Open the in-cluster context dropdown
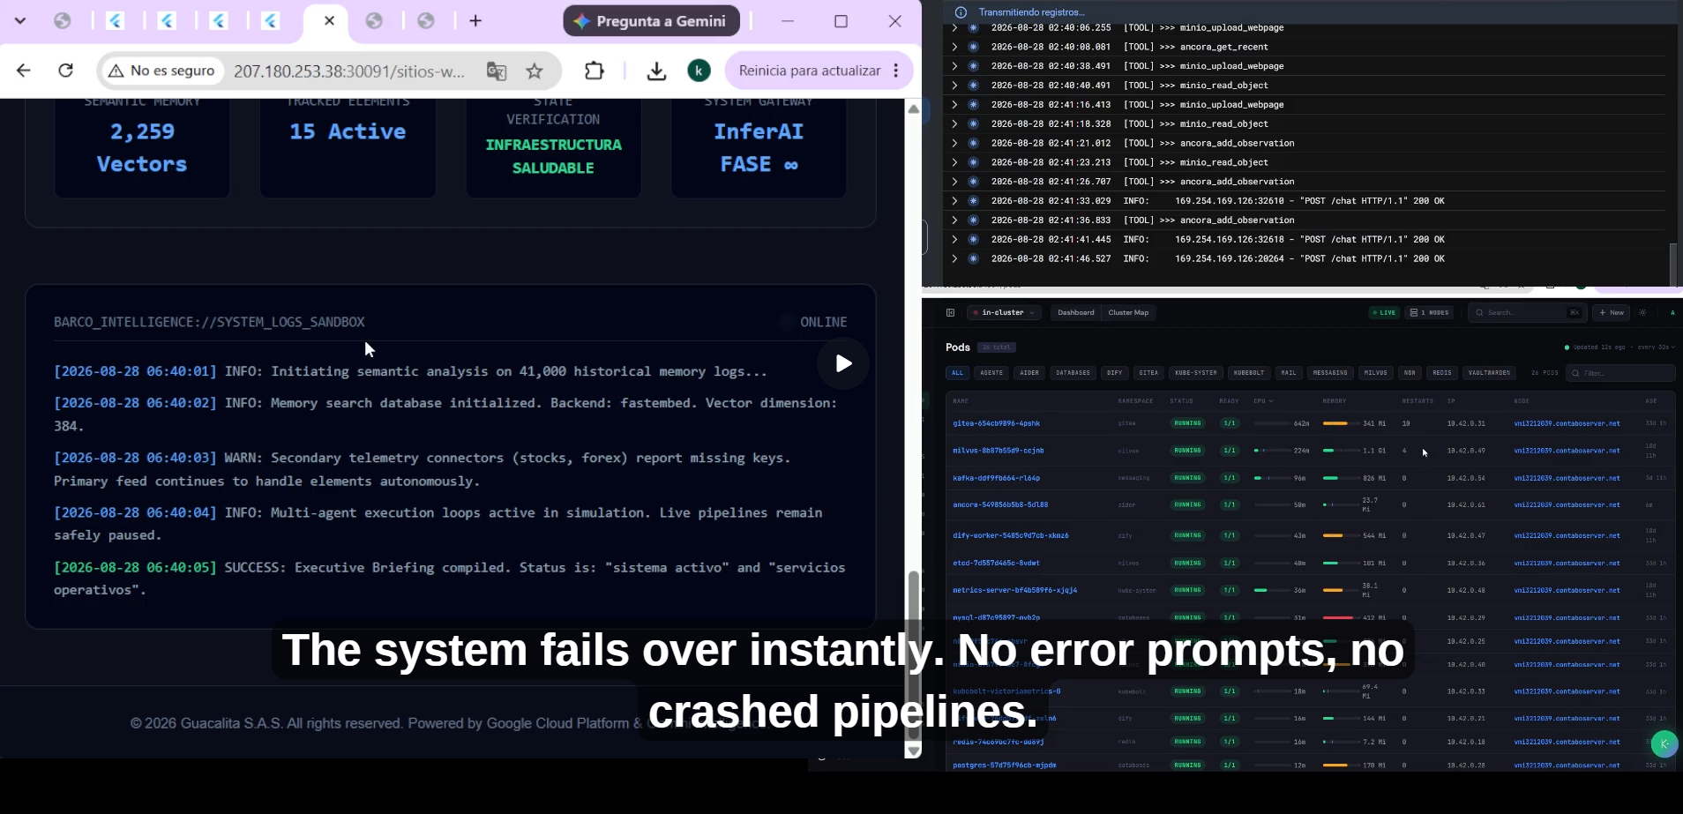Image resolution: width=1683 pixels, height=814 pixels. 1004,312
